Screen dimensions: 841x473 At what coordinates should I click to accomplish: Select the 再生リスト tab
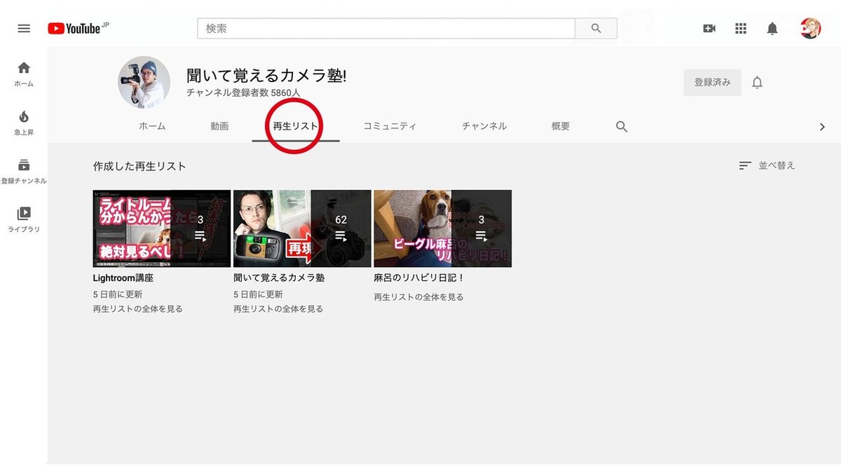[296, 126]
